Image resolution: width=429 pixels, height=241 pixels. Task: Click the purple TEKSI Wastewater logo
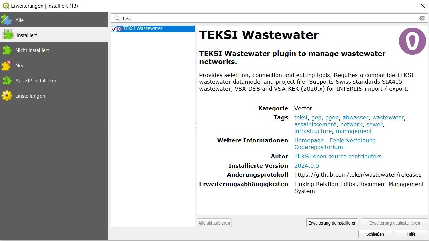(x=412, y=41)
